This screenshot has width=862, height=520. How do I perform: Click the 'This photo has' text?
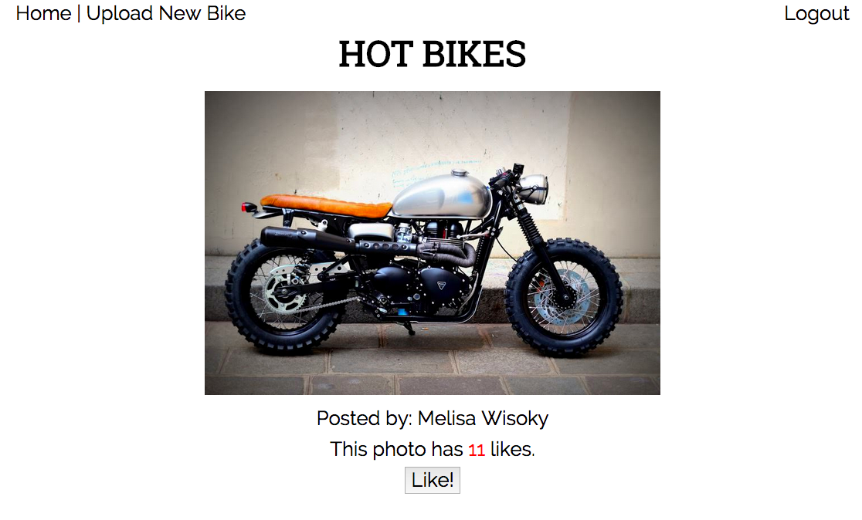(x=396, y=450)
